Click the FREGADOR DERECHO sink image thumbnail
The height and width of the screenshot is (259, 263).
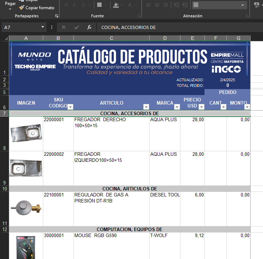[26, 133]
